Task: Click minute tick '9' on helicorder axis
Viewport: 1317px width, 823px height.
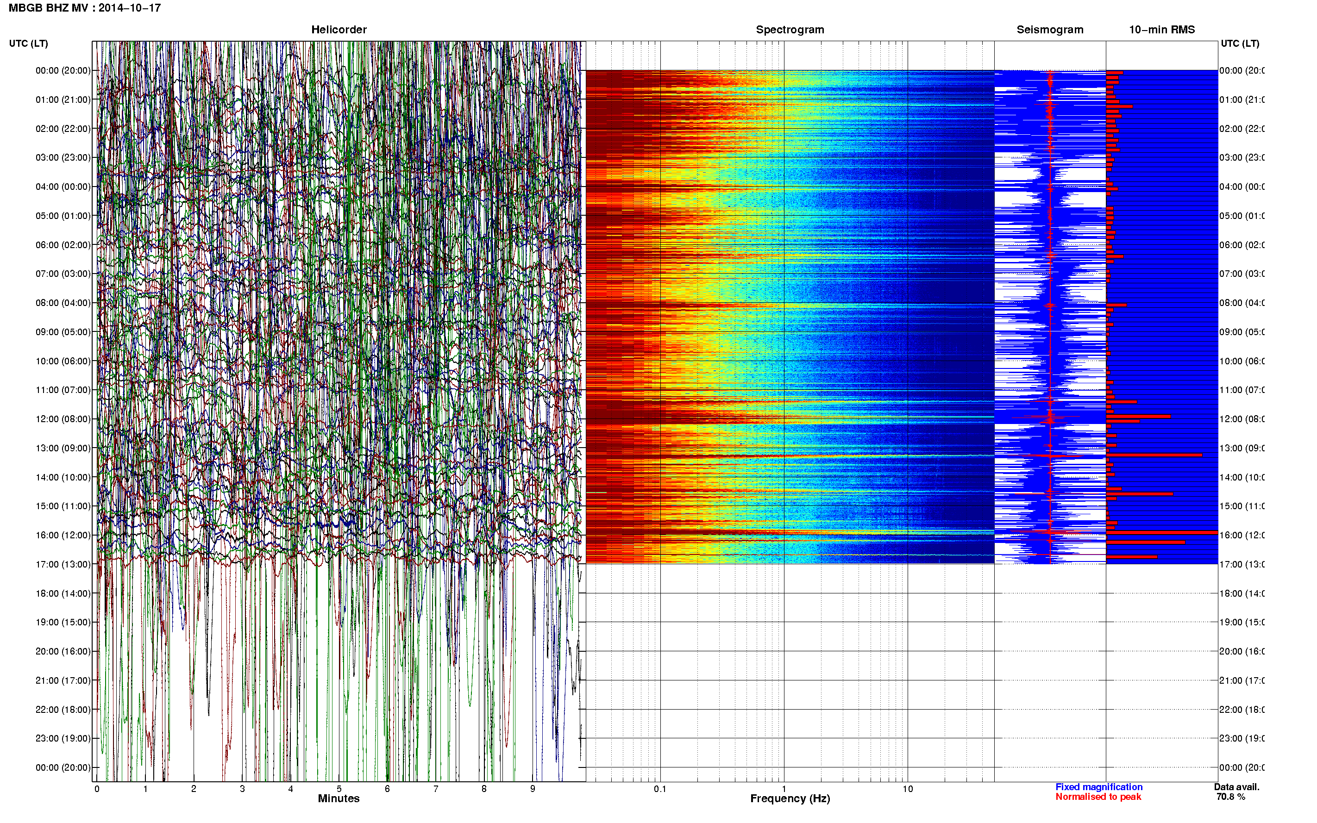Action: pos(533,789)
